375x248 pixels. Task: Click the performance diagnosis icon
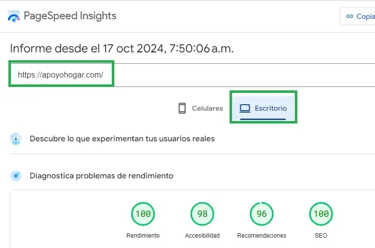[16, 175]
